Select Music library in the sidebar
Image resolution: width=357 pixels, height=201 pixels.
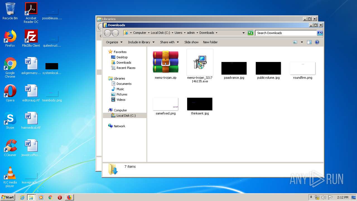point(120,89)
